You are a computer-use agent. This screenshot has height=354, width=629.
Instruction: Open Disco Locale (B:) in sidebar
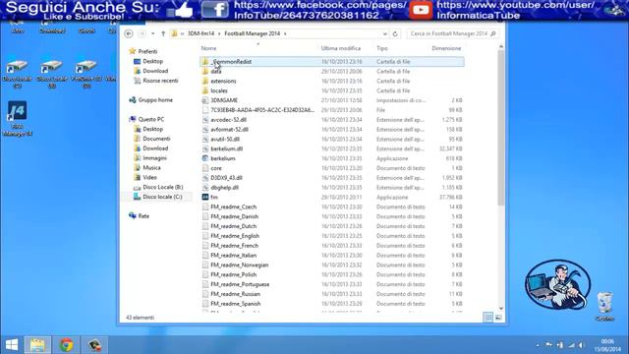click(x=163, y=187)
